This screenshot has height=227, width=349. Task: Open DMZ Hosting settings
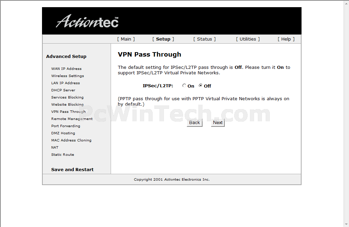[x=63, y=133]
